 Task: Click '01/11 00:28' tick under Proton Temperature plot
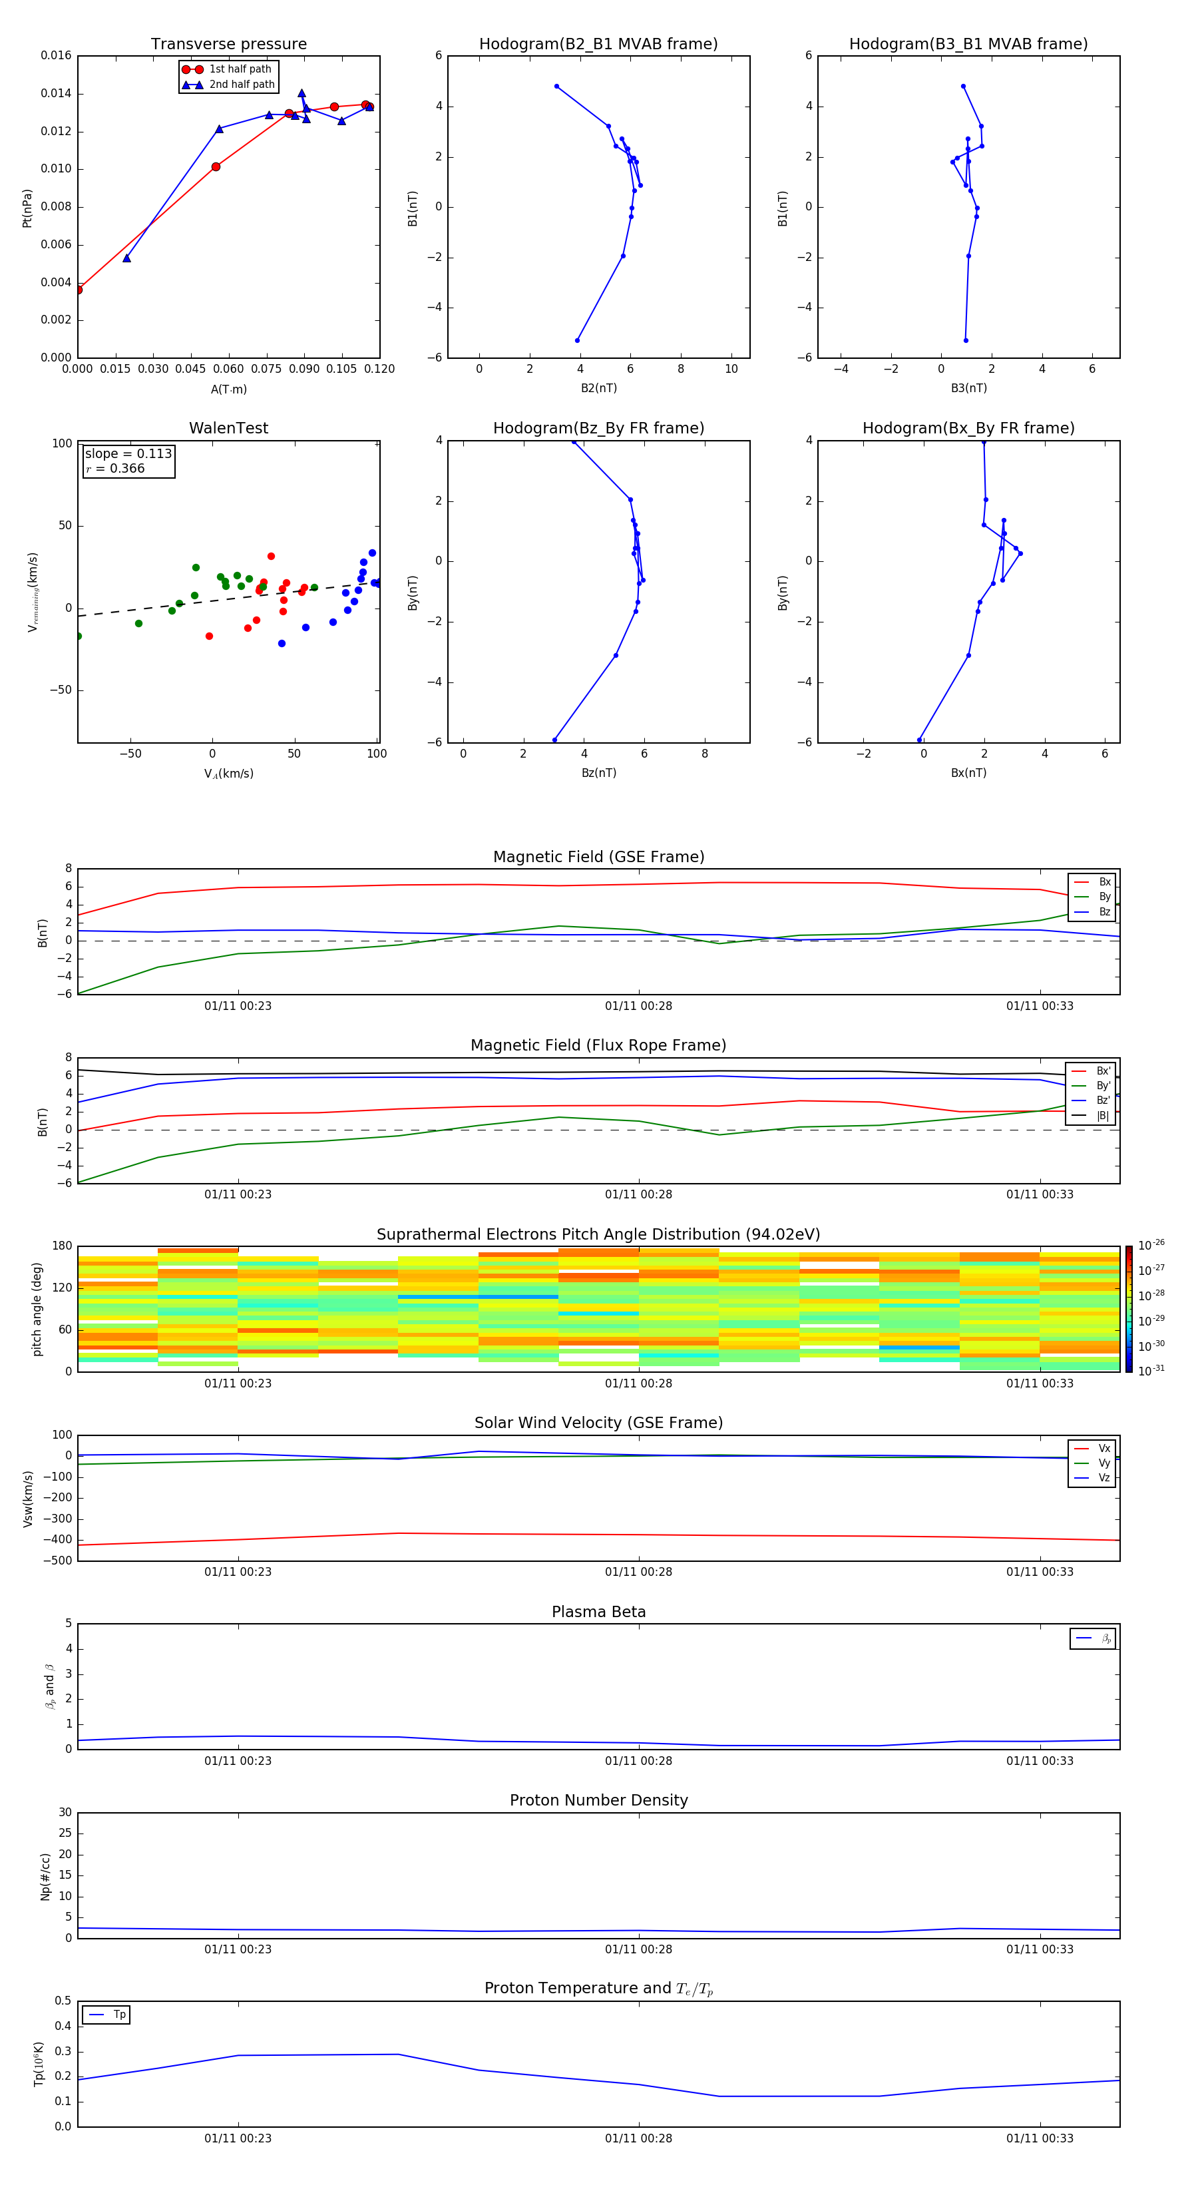point(639,2138)
